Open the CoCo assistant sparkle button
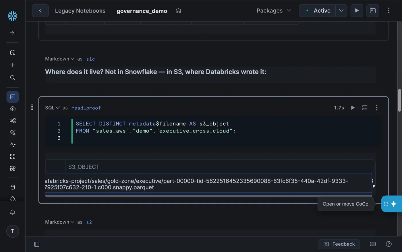The width and height of the screenshot is (402, 252). click(x=394, y=204)
